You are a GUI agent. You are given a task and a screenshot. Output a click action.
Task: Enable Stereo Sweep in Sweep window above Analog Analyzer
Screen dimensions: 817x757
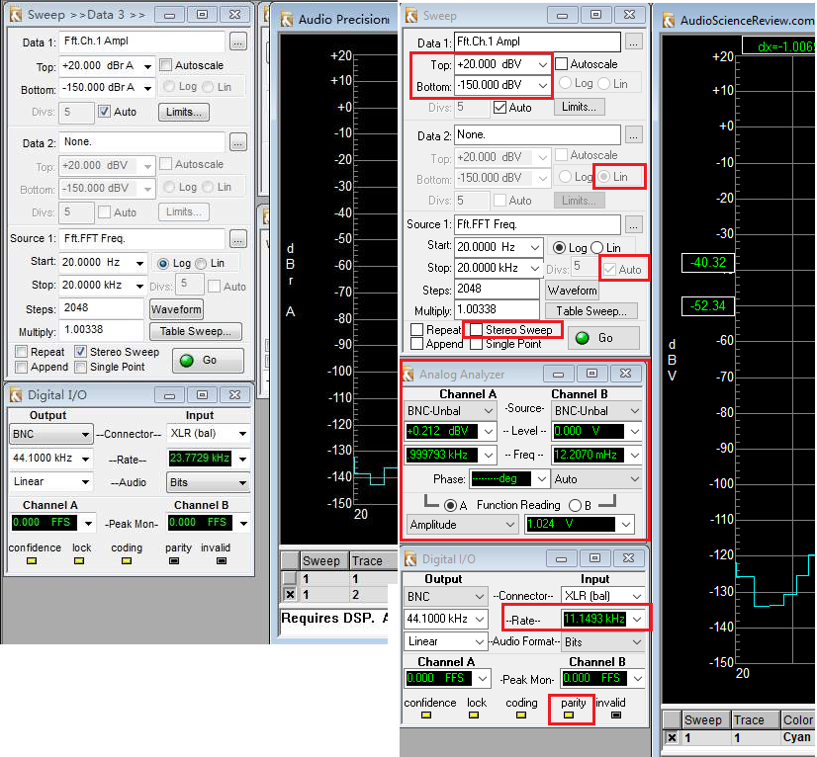coord(476,329)
